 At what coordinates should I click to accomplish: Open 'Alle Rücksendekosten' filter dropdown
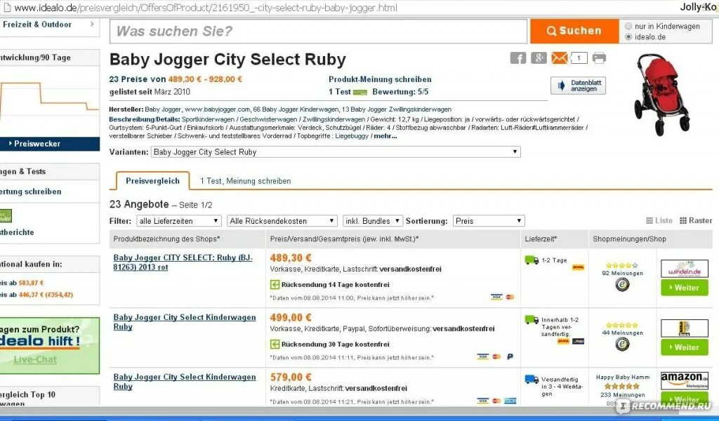[x=282, y=221]
